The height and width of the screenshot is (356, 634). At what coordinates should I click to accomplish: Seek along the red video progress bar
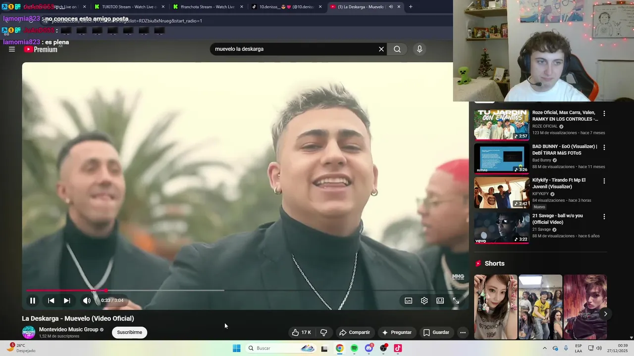click(x=67, y=290)
